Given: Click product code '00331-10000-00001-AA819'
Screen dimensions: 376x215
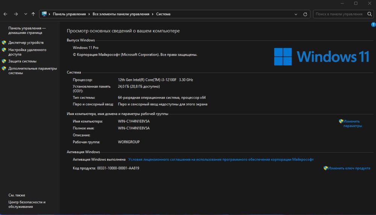Looking at the screenshot, I should click(x=118, y=168).
